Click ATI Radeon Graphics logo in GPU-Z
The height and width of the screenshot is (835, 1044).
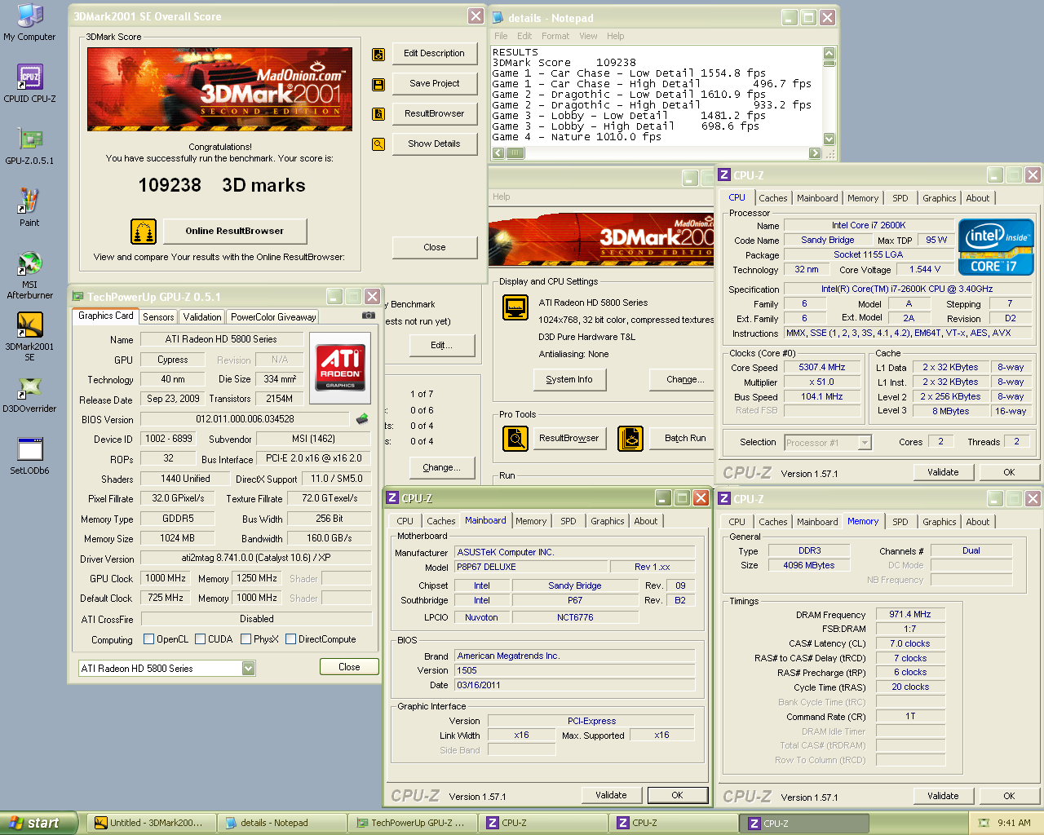pos(340,367)
